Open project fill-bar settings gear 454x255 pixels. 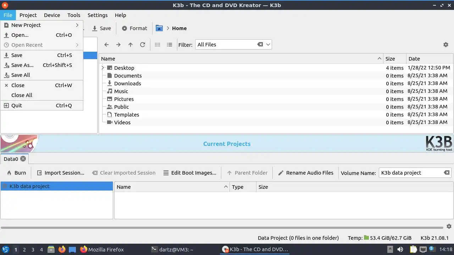[449, 226]
